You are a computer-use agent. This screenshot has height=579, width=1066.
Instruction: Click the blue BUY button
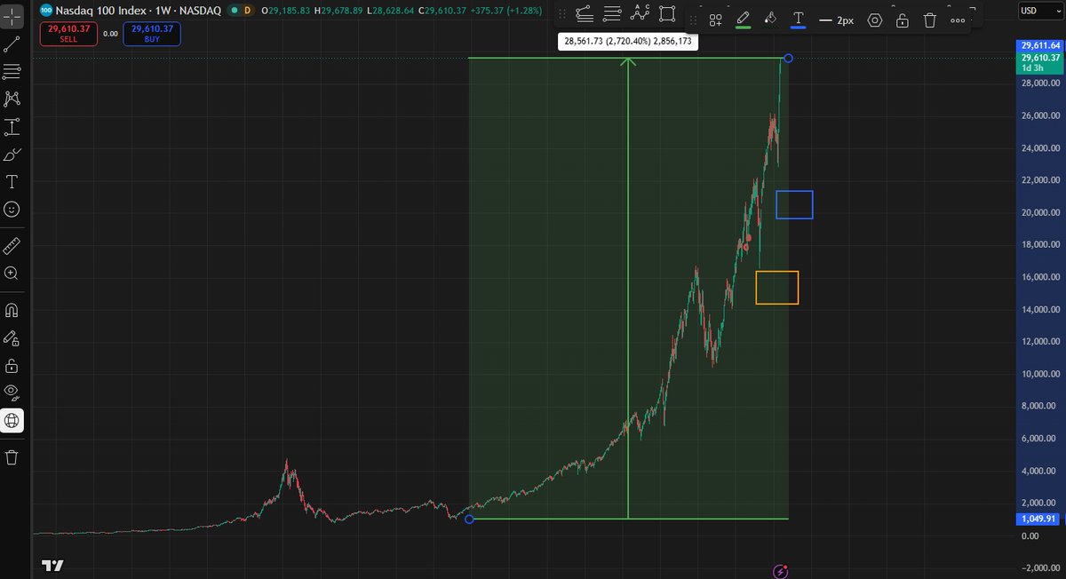152,33
